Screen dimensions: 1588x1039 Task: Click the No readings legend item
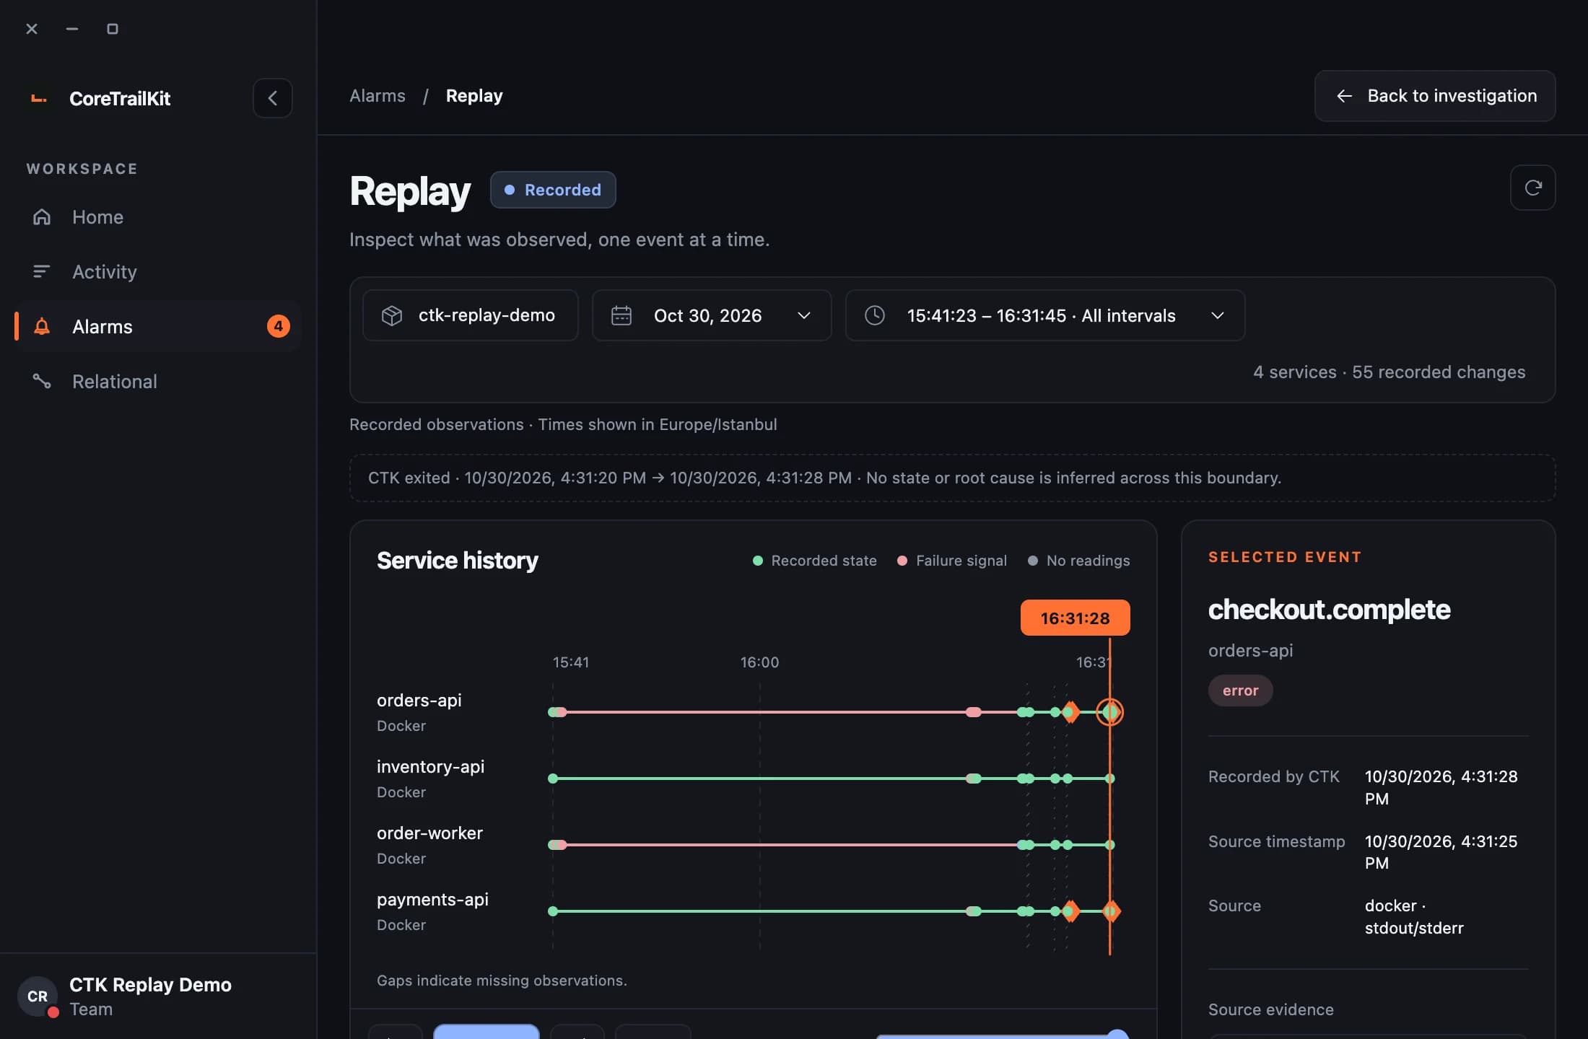[x=1078, y=561]
